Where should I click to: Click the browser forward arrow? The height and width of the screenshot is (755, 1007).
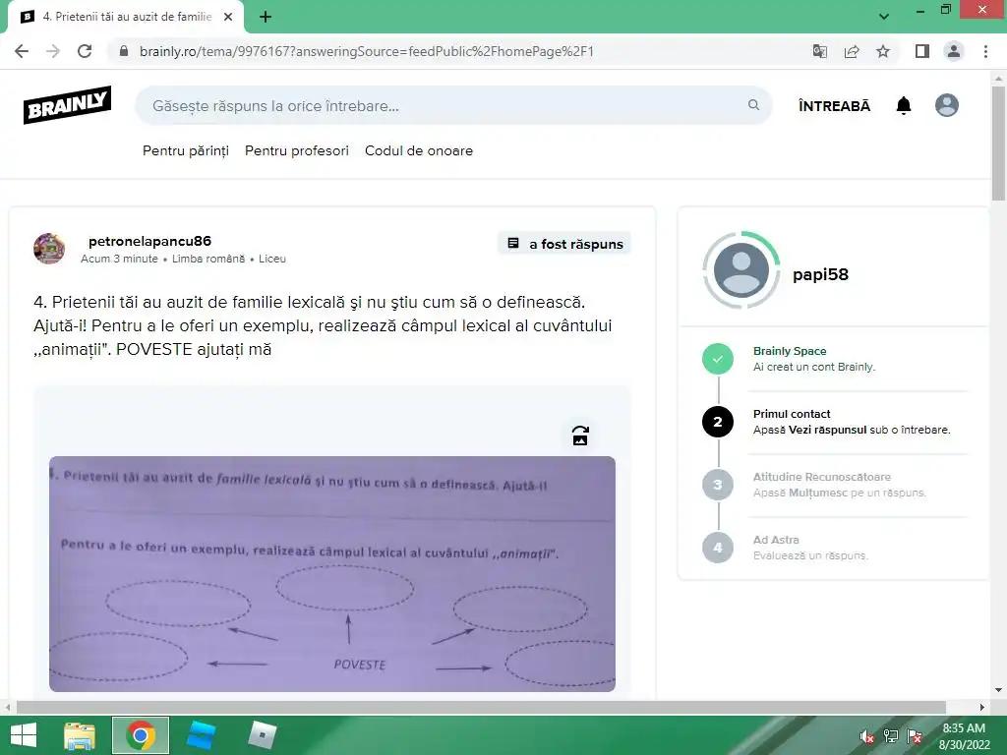click(53, 51)
